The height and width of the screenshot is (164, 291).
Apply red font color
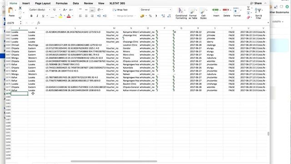point(69,16)
